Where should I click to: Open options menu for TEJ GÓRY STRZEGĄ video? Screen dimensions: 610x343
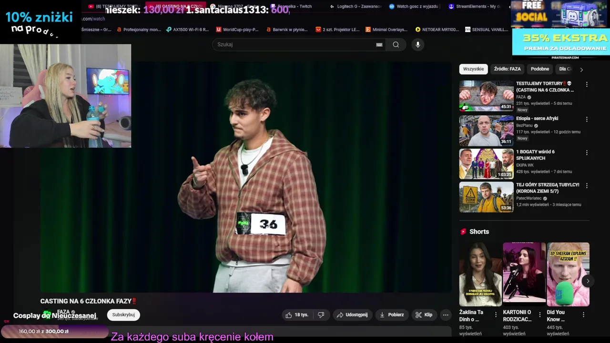pos(587,186)
